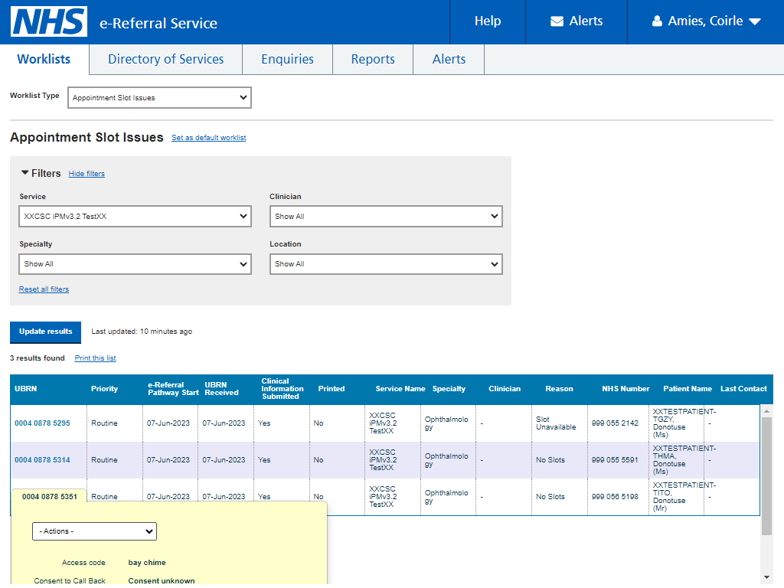The width and height of the screenshot is (784, 588).
Task: Open the Amies, Coirle account menu arrow
Action: tap(755, 21)
